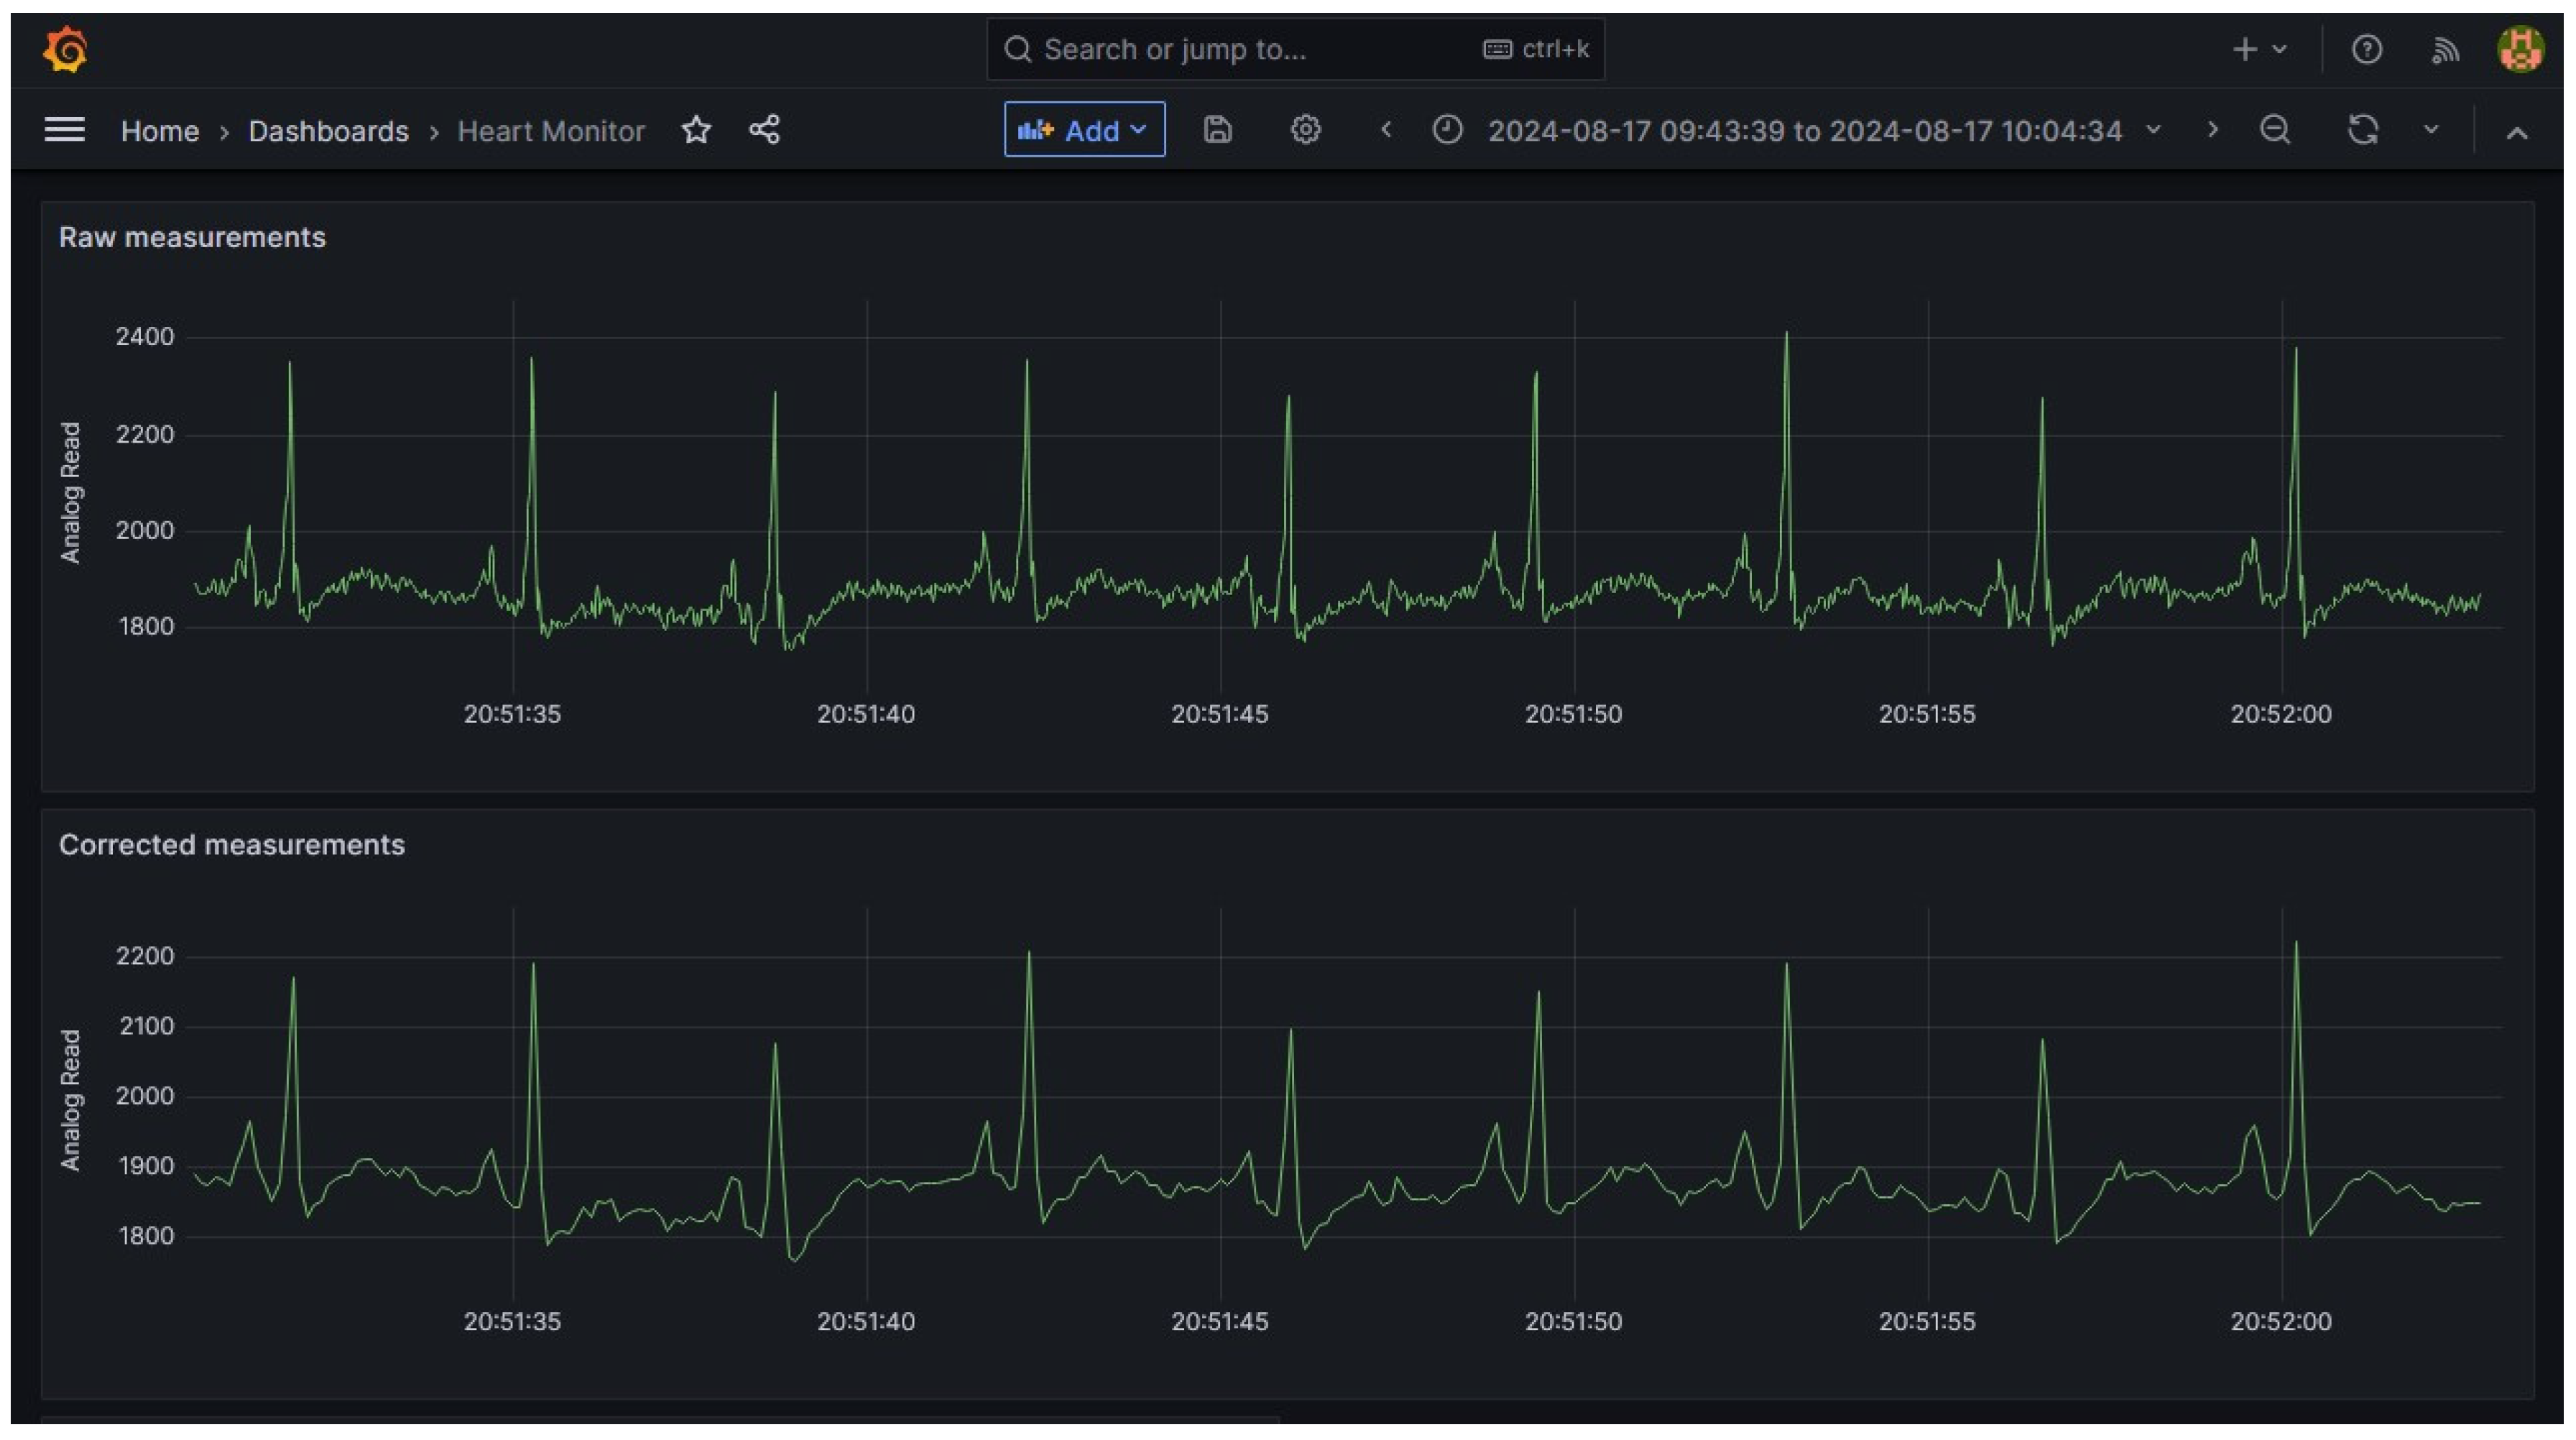Open the news feed icon

tap(2445, 50)
